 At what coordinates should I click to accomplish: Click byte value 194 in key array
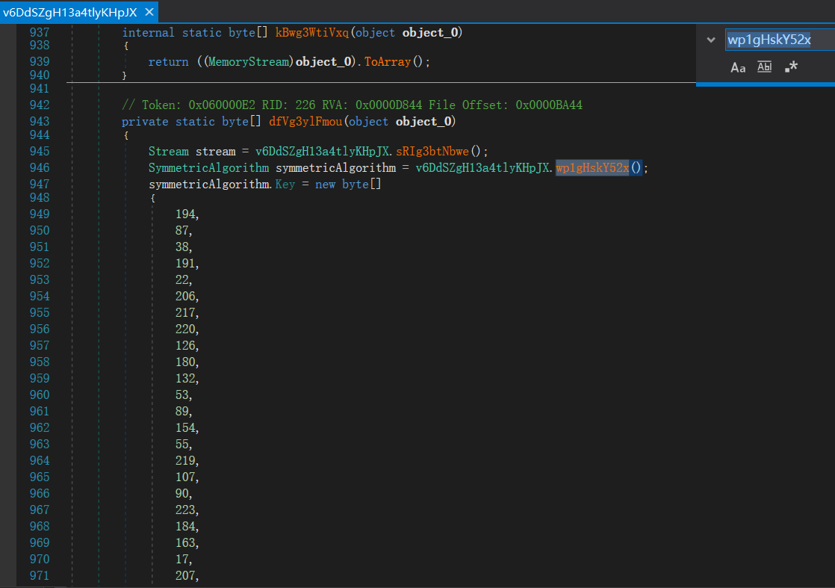pyautogui.click(x=186, y=215)
